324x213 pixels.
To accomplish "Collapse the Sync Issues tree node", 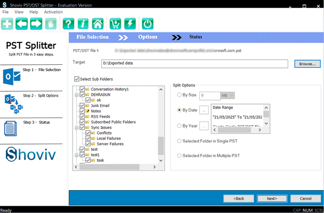I will (x=76, y=127).
